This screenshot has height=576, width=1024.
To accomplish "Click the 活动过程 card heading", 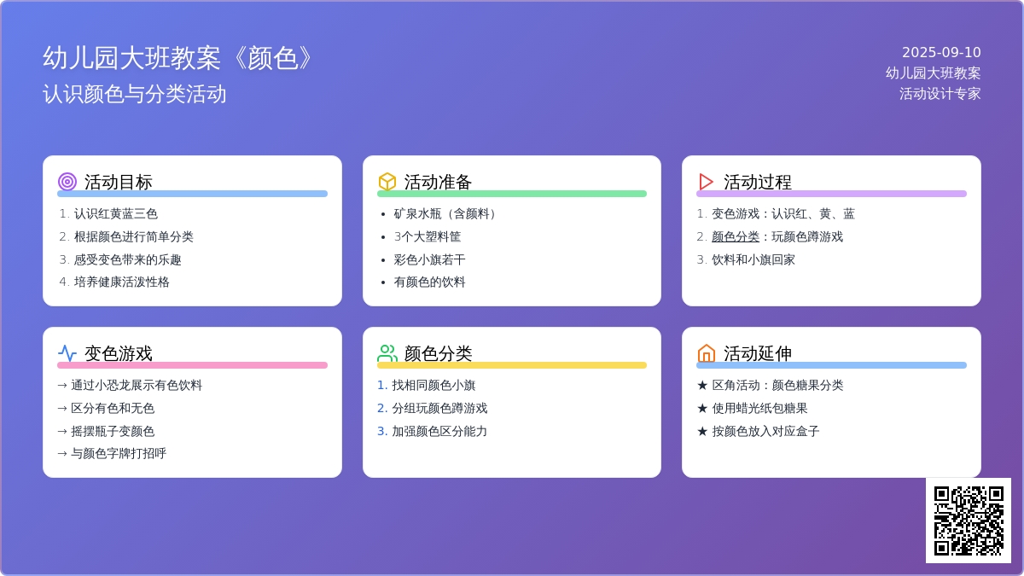I will [x=758, y=182].
